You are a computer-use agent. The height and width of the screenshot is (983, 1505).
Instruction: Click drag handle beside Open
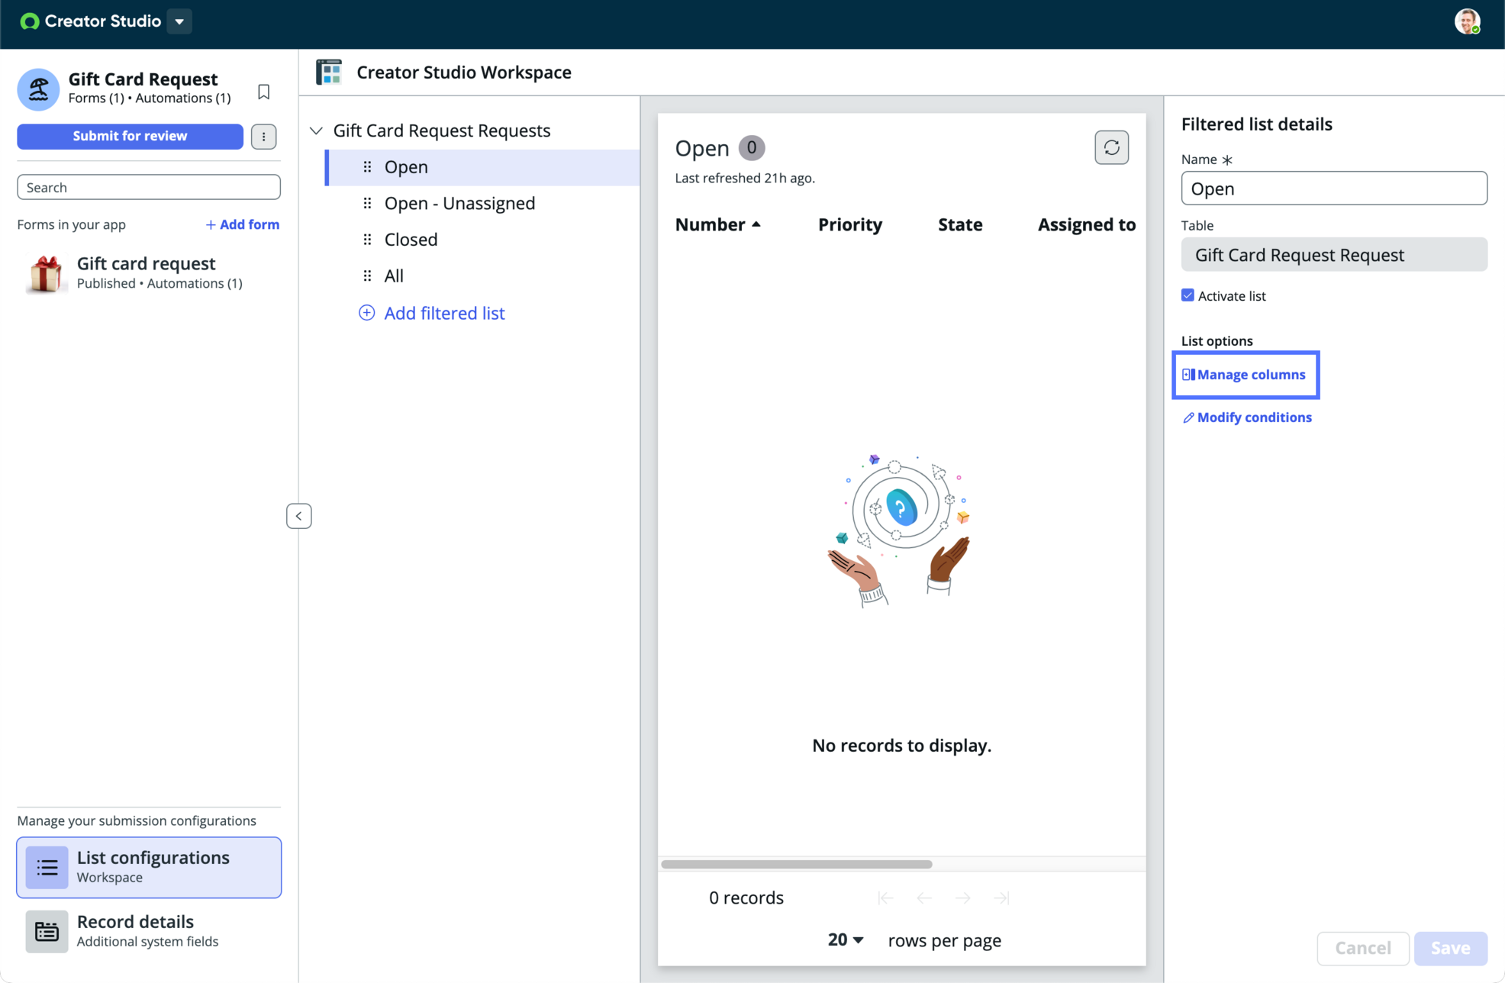point(367,167)
